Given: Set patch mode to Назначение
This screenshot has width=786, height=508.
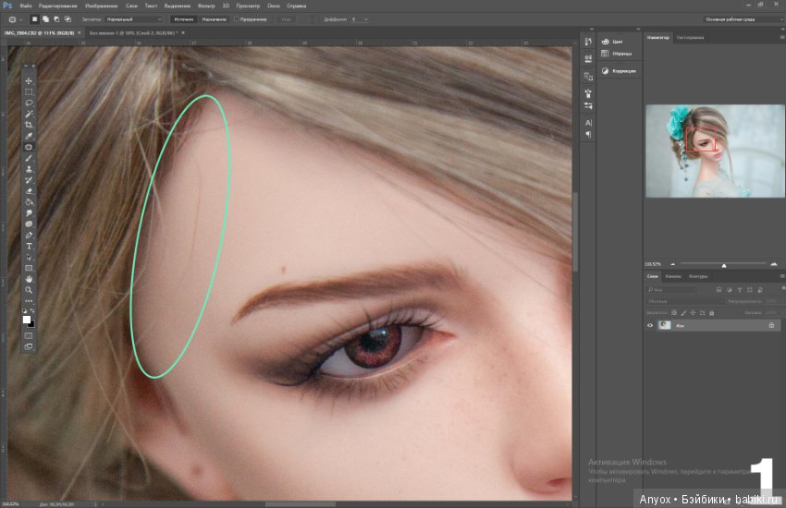Looking at the screenshot, I should coord(214,19).
